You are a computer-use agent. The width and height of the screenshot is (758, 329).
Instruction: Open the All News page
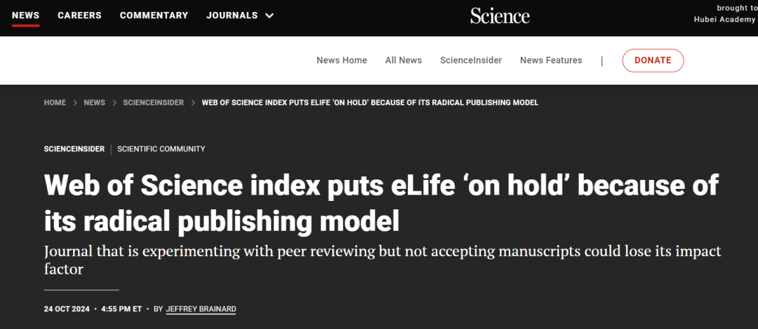tap(404, 60)
